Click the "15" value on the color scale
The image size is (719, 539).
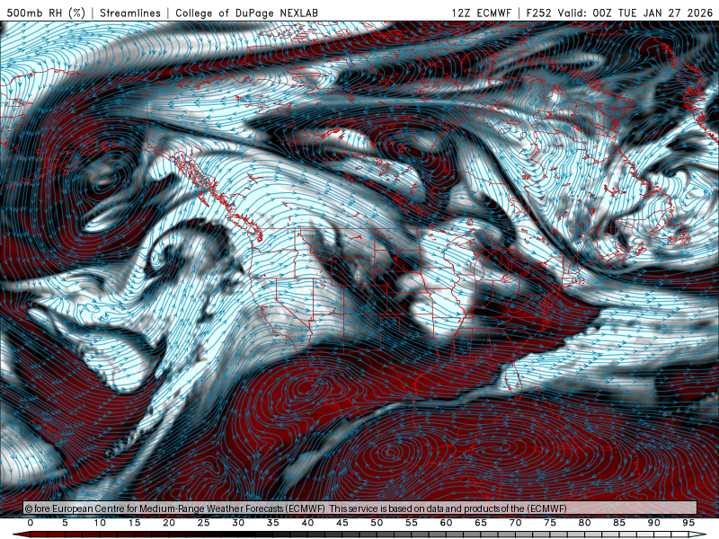tap(134, 523)
